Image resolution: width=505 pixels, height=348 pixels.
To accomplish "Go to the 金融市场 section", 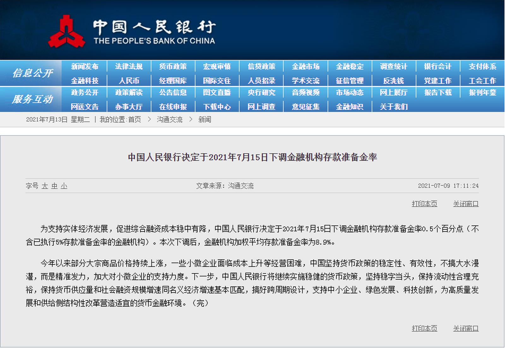I will [305, 67].
